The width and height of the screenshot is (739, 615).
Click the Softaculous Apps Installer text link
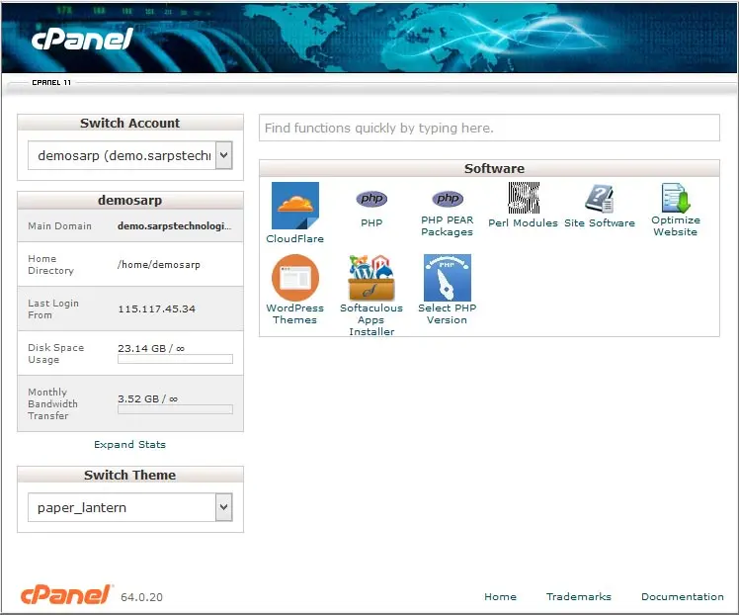pyautogui.click(x=371, y=319)
